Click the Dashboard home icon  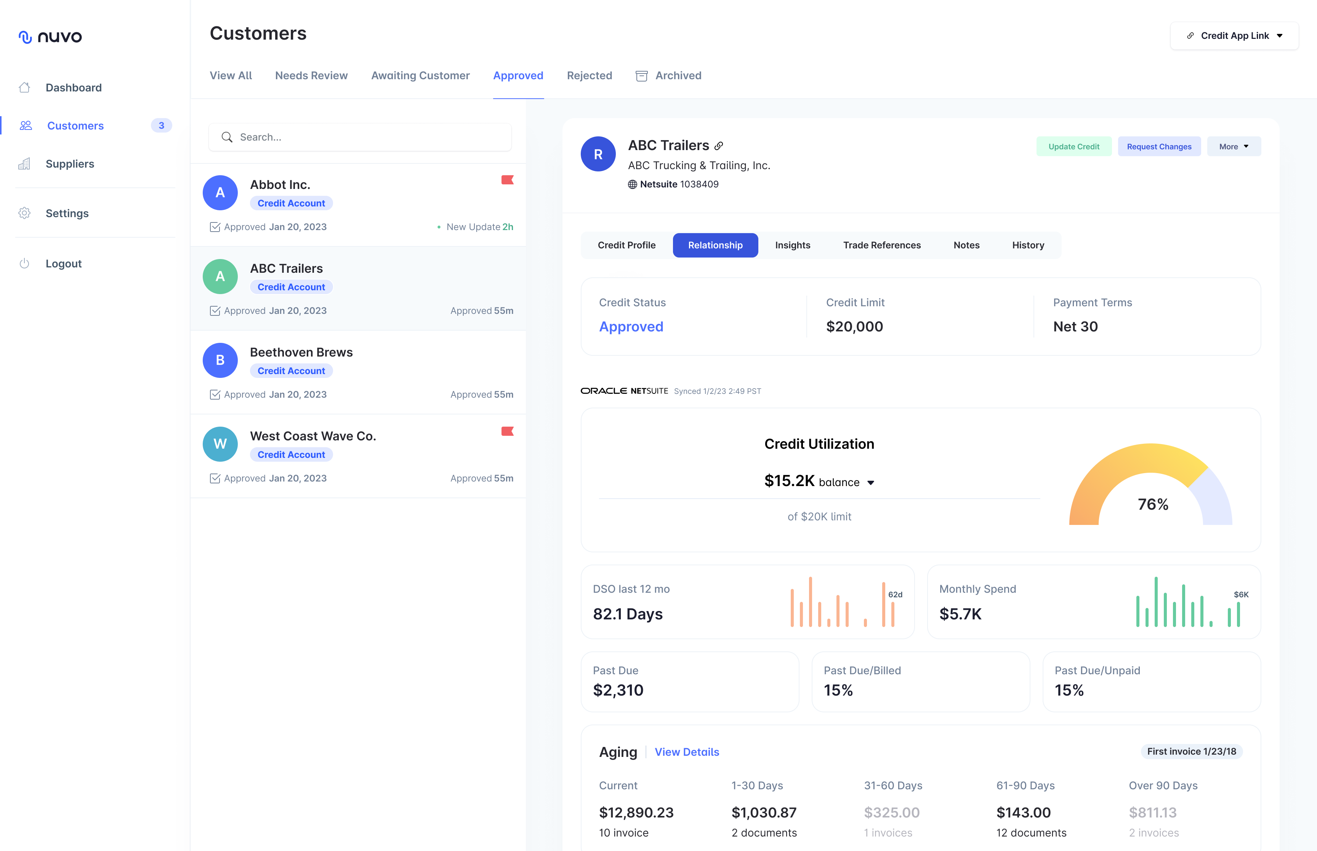pos(24,87)
